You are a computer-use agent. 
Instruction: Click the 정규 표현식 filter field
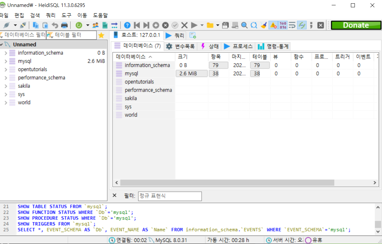tap(170, 196)
